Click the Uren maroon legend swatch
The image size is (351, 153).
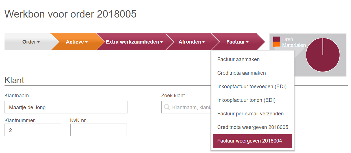(277, 39)
